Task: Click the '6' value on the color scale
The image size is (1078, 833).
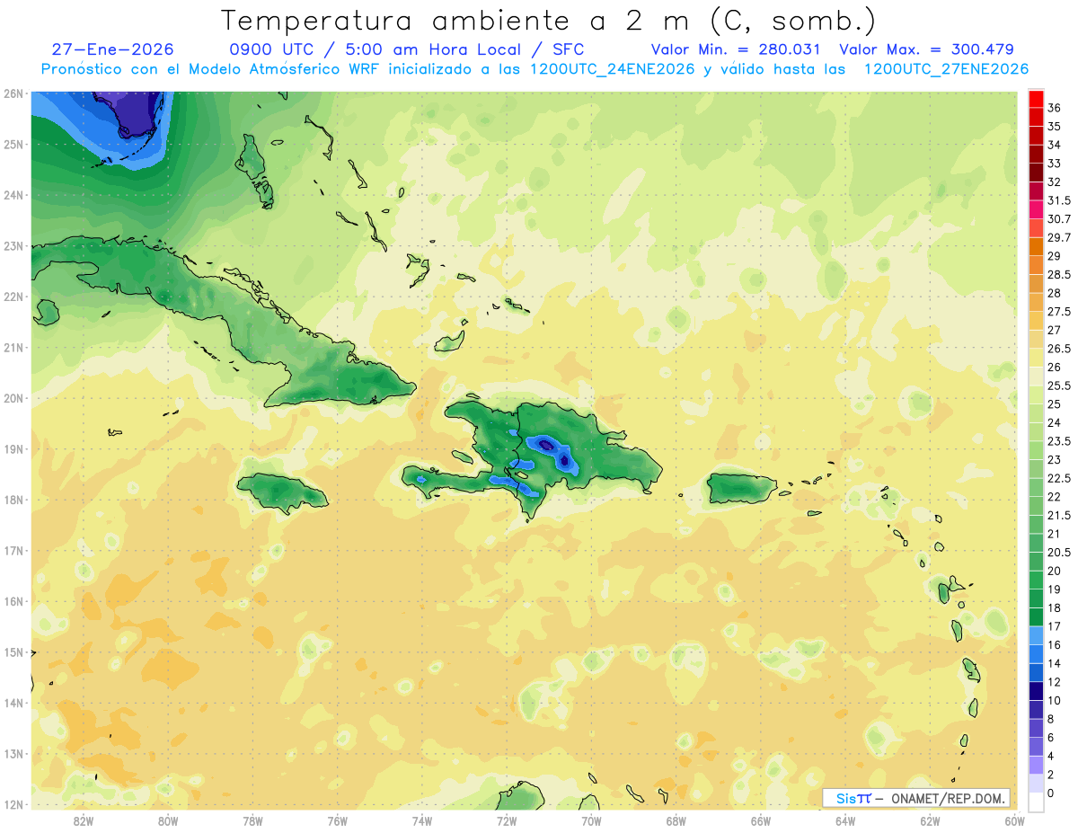Action: (x=1051, y=737)
